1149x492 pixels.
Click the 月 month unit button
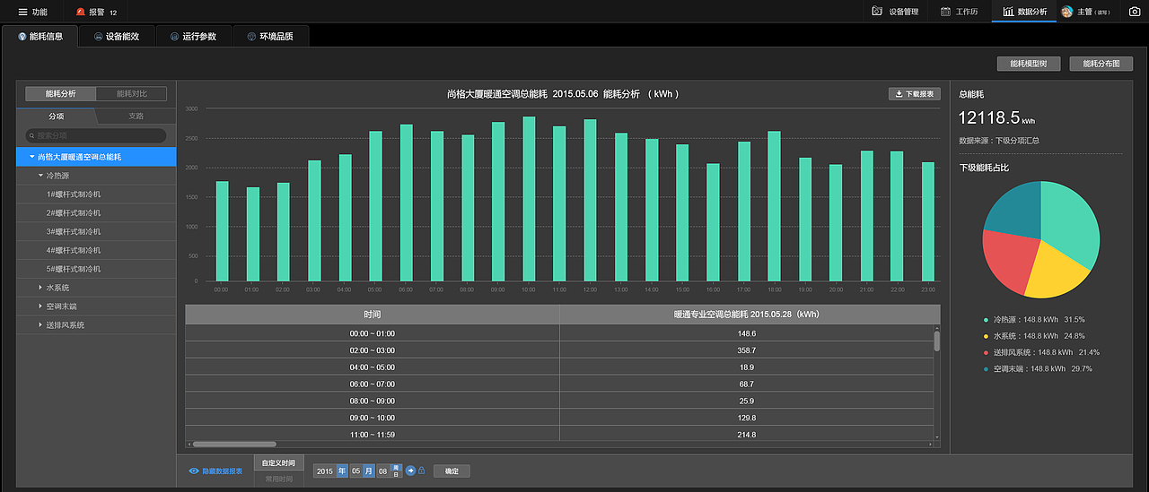click(369, 470)
